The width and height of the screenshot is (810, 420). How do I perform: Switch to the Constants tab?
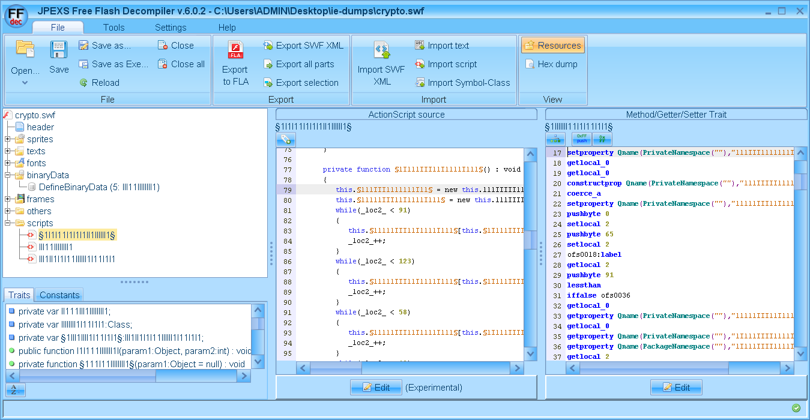pyautogui.click(x=59, y=295)
